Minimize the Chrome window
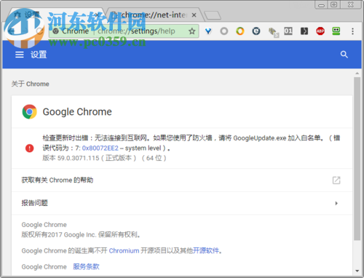 click(322, 5)
